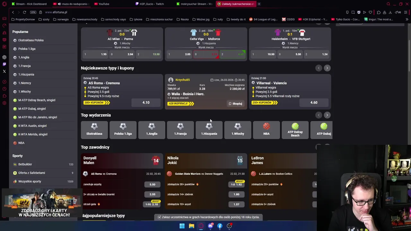
Task: Click the Opera logo menu button
Action: point(4,4)
